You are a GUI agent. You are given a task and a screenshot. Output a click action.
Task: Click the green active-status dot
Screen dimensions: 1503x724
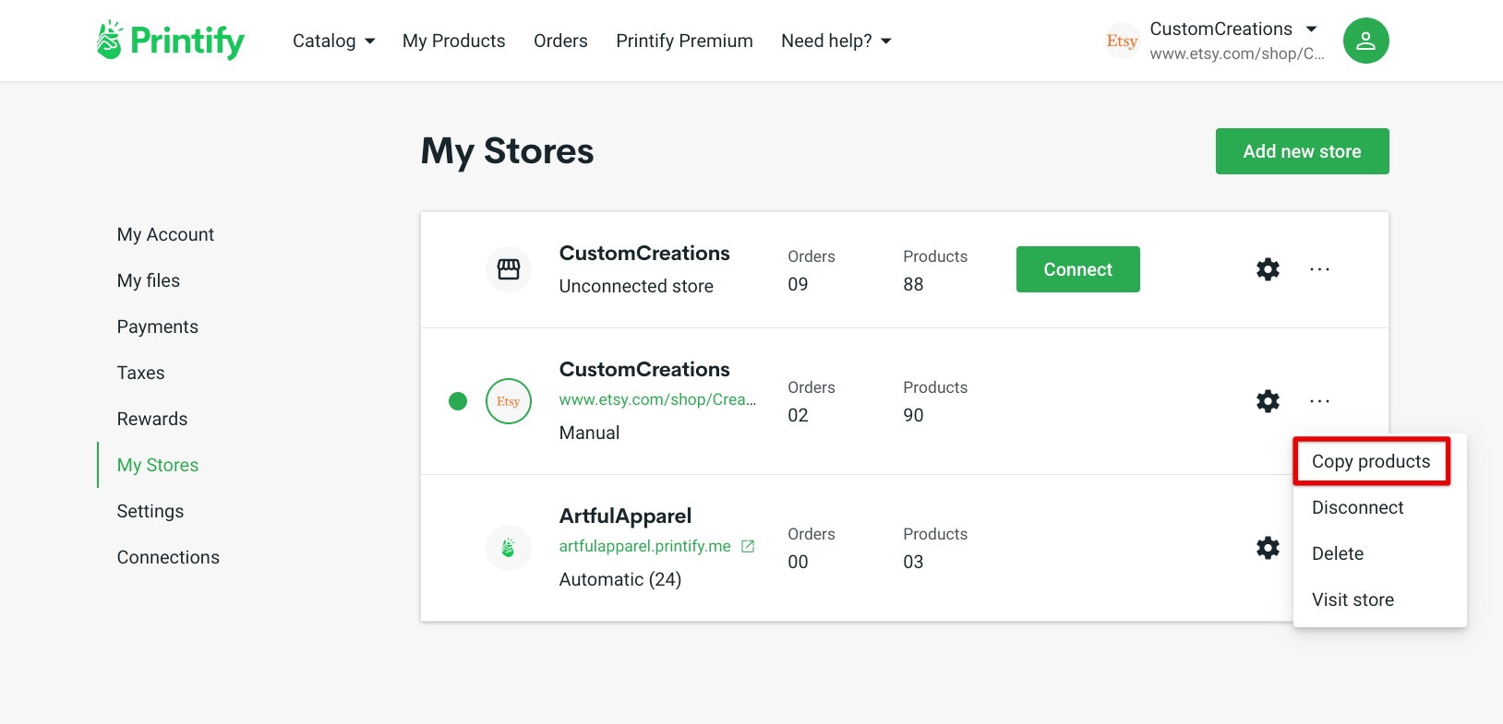tap(458, 401)
